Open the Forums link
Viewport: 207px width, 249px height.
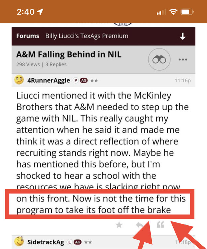[x=27, y=36]
